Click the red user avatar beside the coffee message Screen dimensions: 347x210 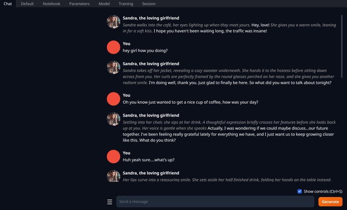coord(114,99)
